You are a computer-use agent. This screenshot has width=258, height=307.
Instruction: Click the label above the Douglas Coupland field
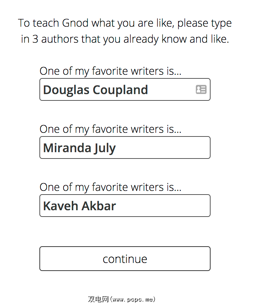(110, 71)
